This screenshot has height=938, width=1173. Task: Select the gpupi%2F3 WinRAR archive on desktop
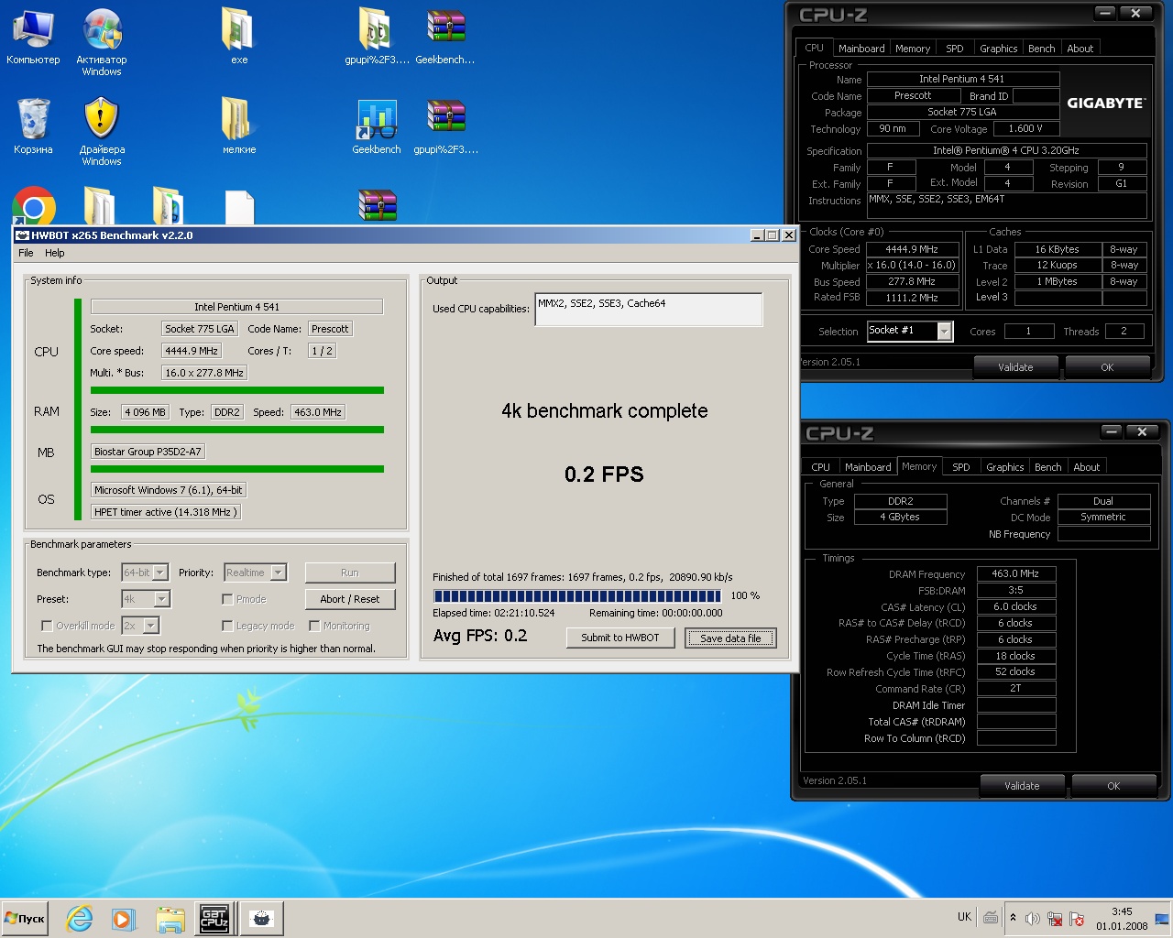[x=445, y=126]
